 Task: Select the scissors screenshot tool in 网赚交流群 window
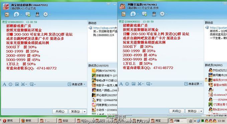pos(140,84)
